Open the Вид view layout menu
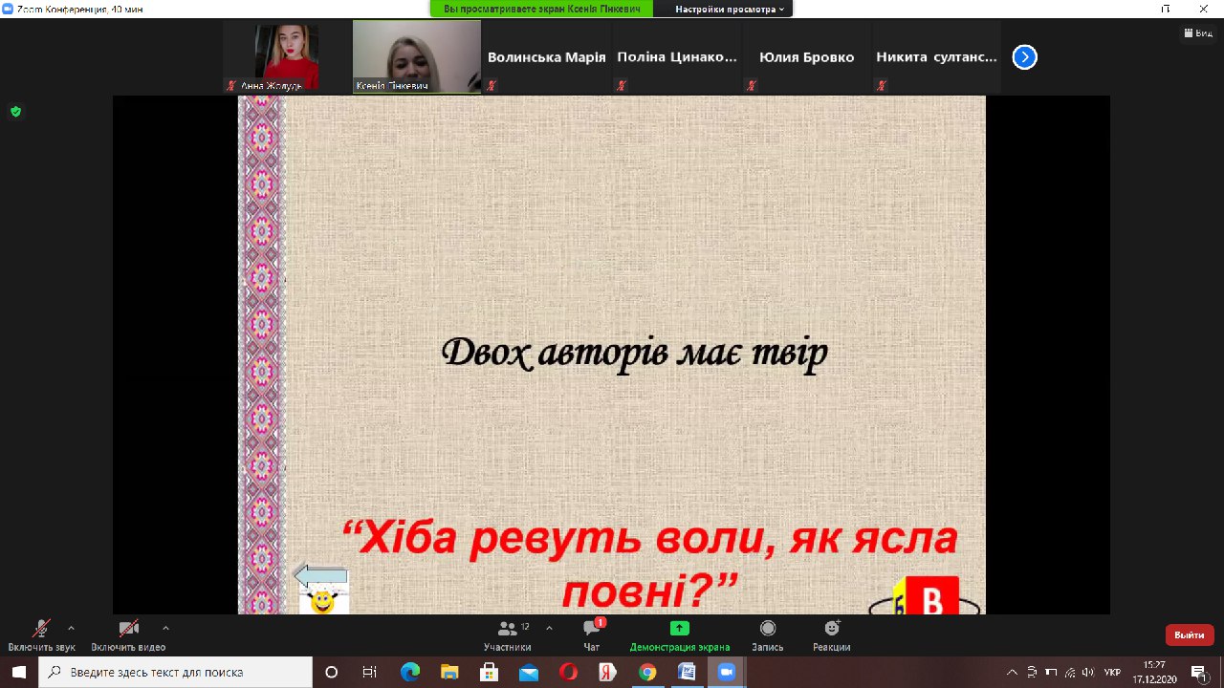Viewport: 1224px width, 688px height. (x=1198, y=32)
